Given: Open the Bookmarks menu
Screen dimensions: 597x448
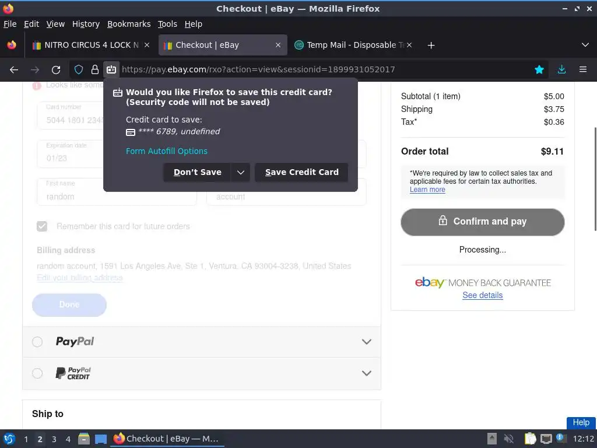Looking at the screenshot, I should click(x=129, y=24).
